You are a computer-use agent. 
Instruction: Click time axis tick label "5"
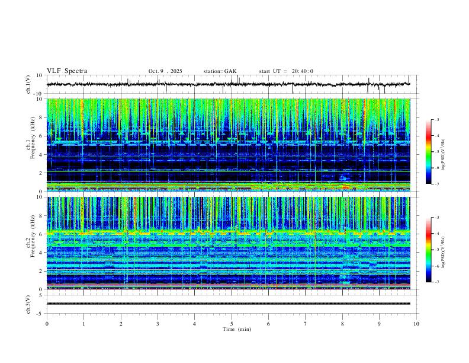click(232, 324)
